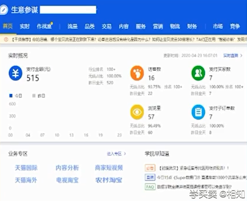Click the 行业排名 100+ value
Viewport: 247px width, 201px height.
111,69
